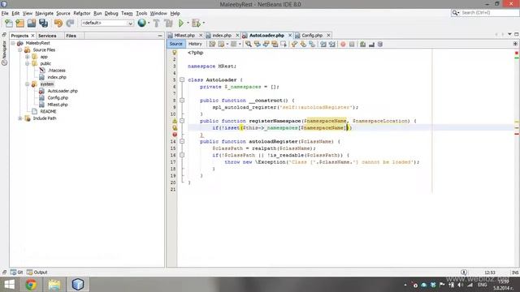Image resolution: width=520 pixels, height=292 pixels.
Task: Expand the app folder node
Action: pos(27,57)
